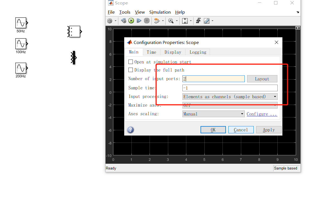Open the Cursor Measurements ruler icon
The width and height of the screenshot is (320, 199).
pos(207,21)
